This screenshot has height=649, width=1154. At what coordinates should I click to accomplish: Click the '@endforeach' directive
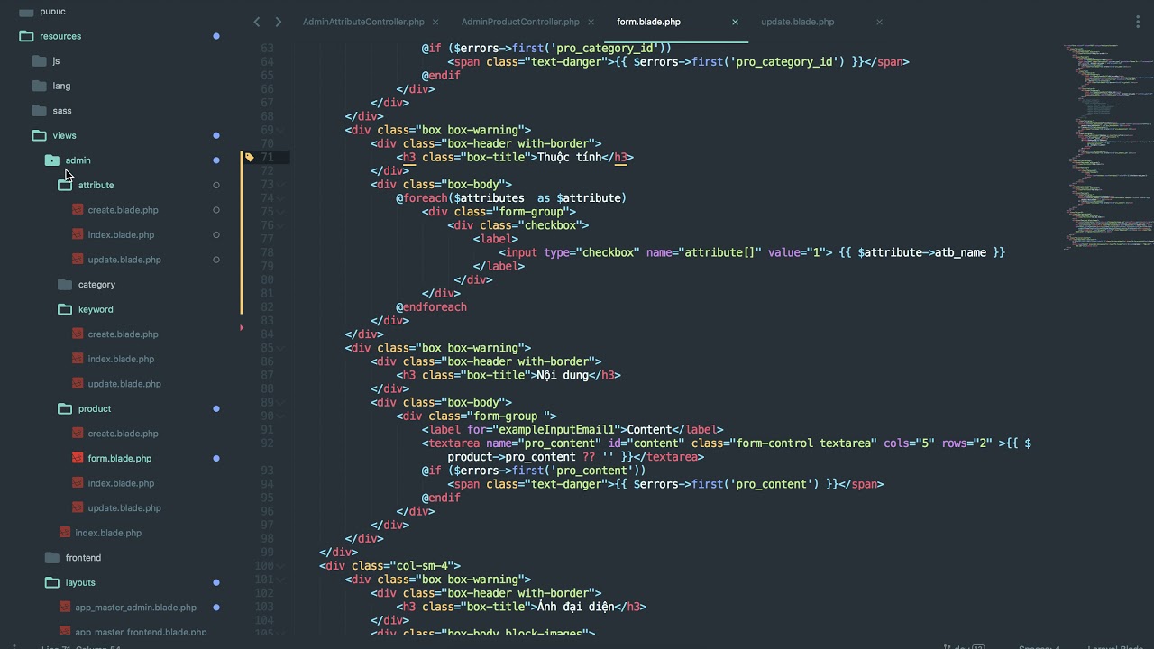click(431, 307)
